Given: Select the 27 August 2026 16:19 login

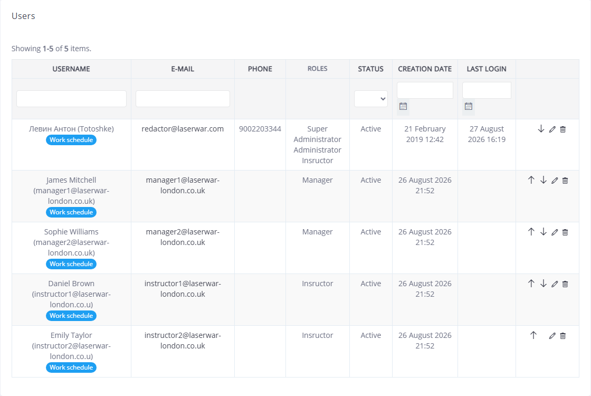Looking at the screenshot, I should [x=487, y=134].
